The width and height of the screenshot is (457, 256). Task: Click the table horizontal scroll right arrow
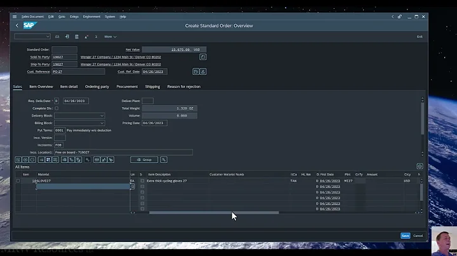[418, 213]
